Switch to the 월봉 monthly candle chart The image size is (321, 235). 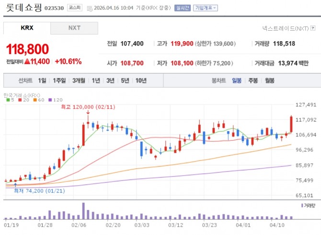point(269,80)
